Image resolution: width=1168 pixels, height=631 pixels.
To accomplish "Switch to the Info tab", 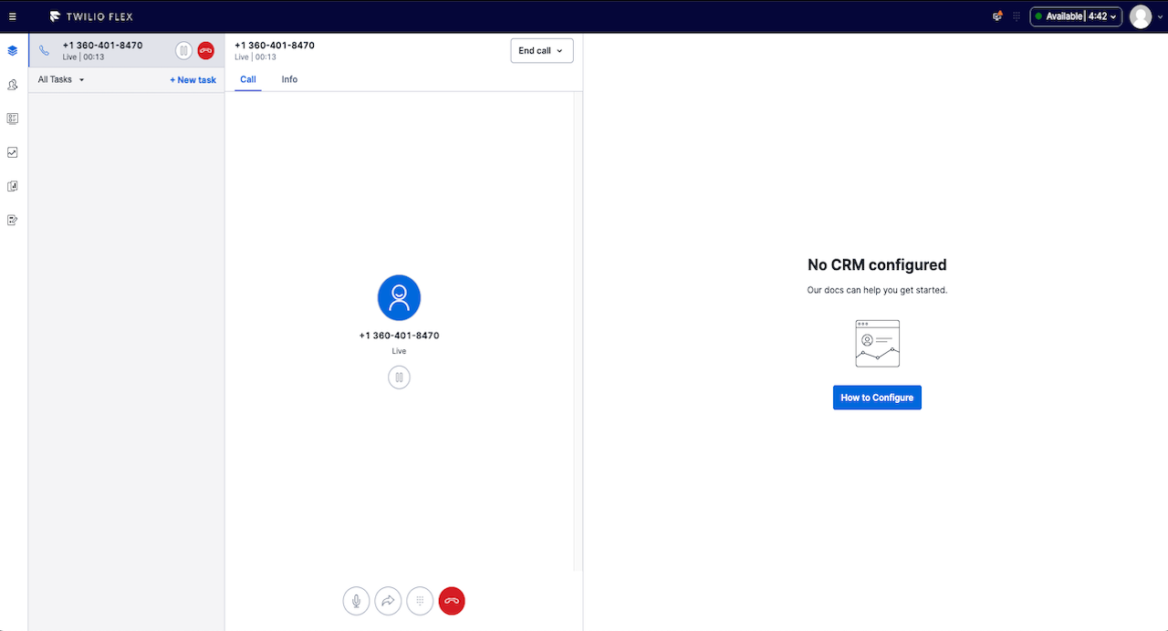I will [x=288, y=79].
